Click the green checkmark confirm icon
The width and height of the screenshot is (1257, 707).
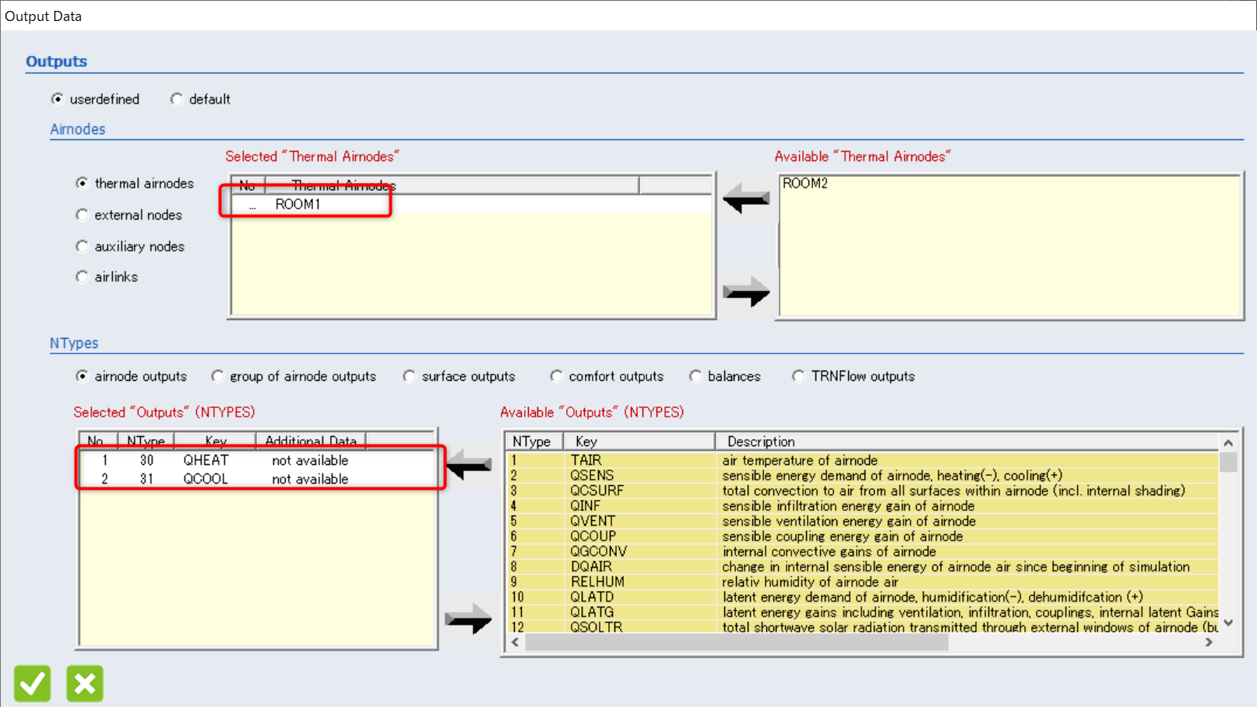pyautogui.click(x=32, y=684)
